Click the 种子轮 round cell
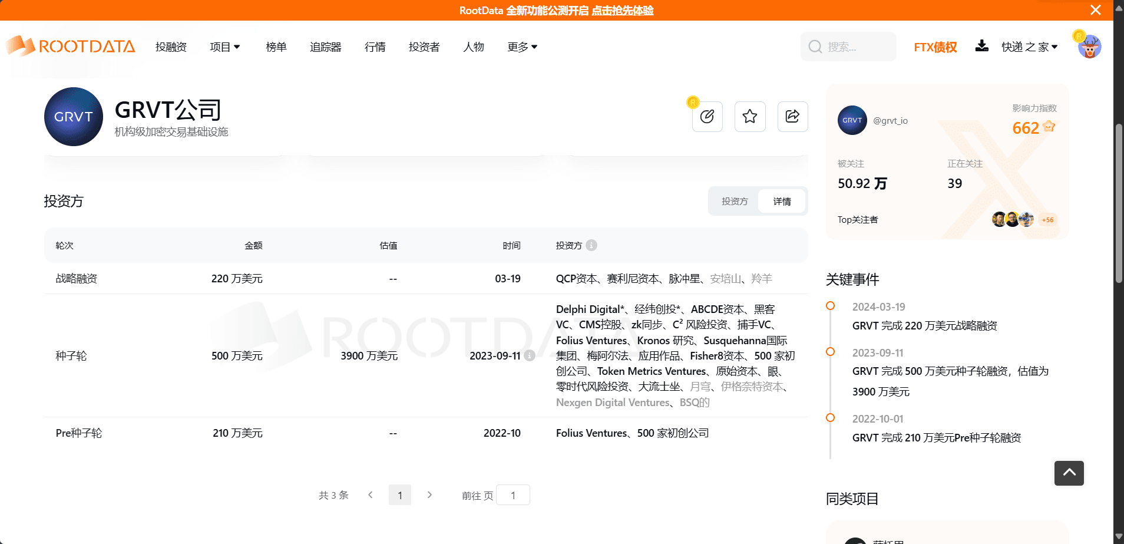The width and height of the screenshot is (1124, 544). coord(71,355)
